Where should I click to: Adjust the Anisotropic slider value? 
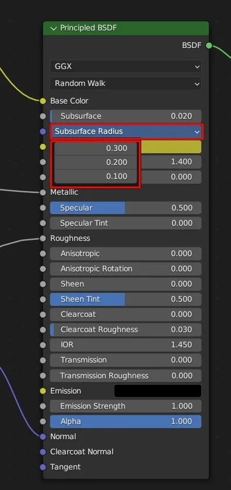[x=125, y=253]
